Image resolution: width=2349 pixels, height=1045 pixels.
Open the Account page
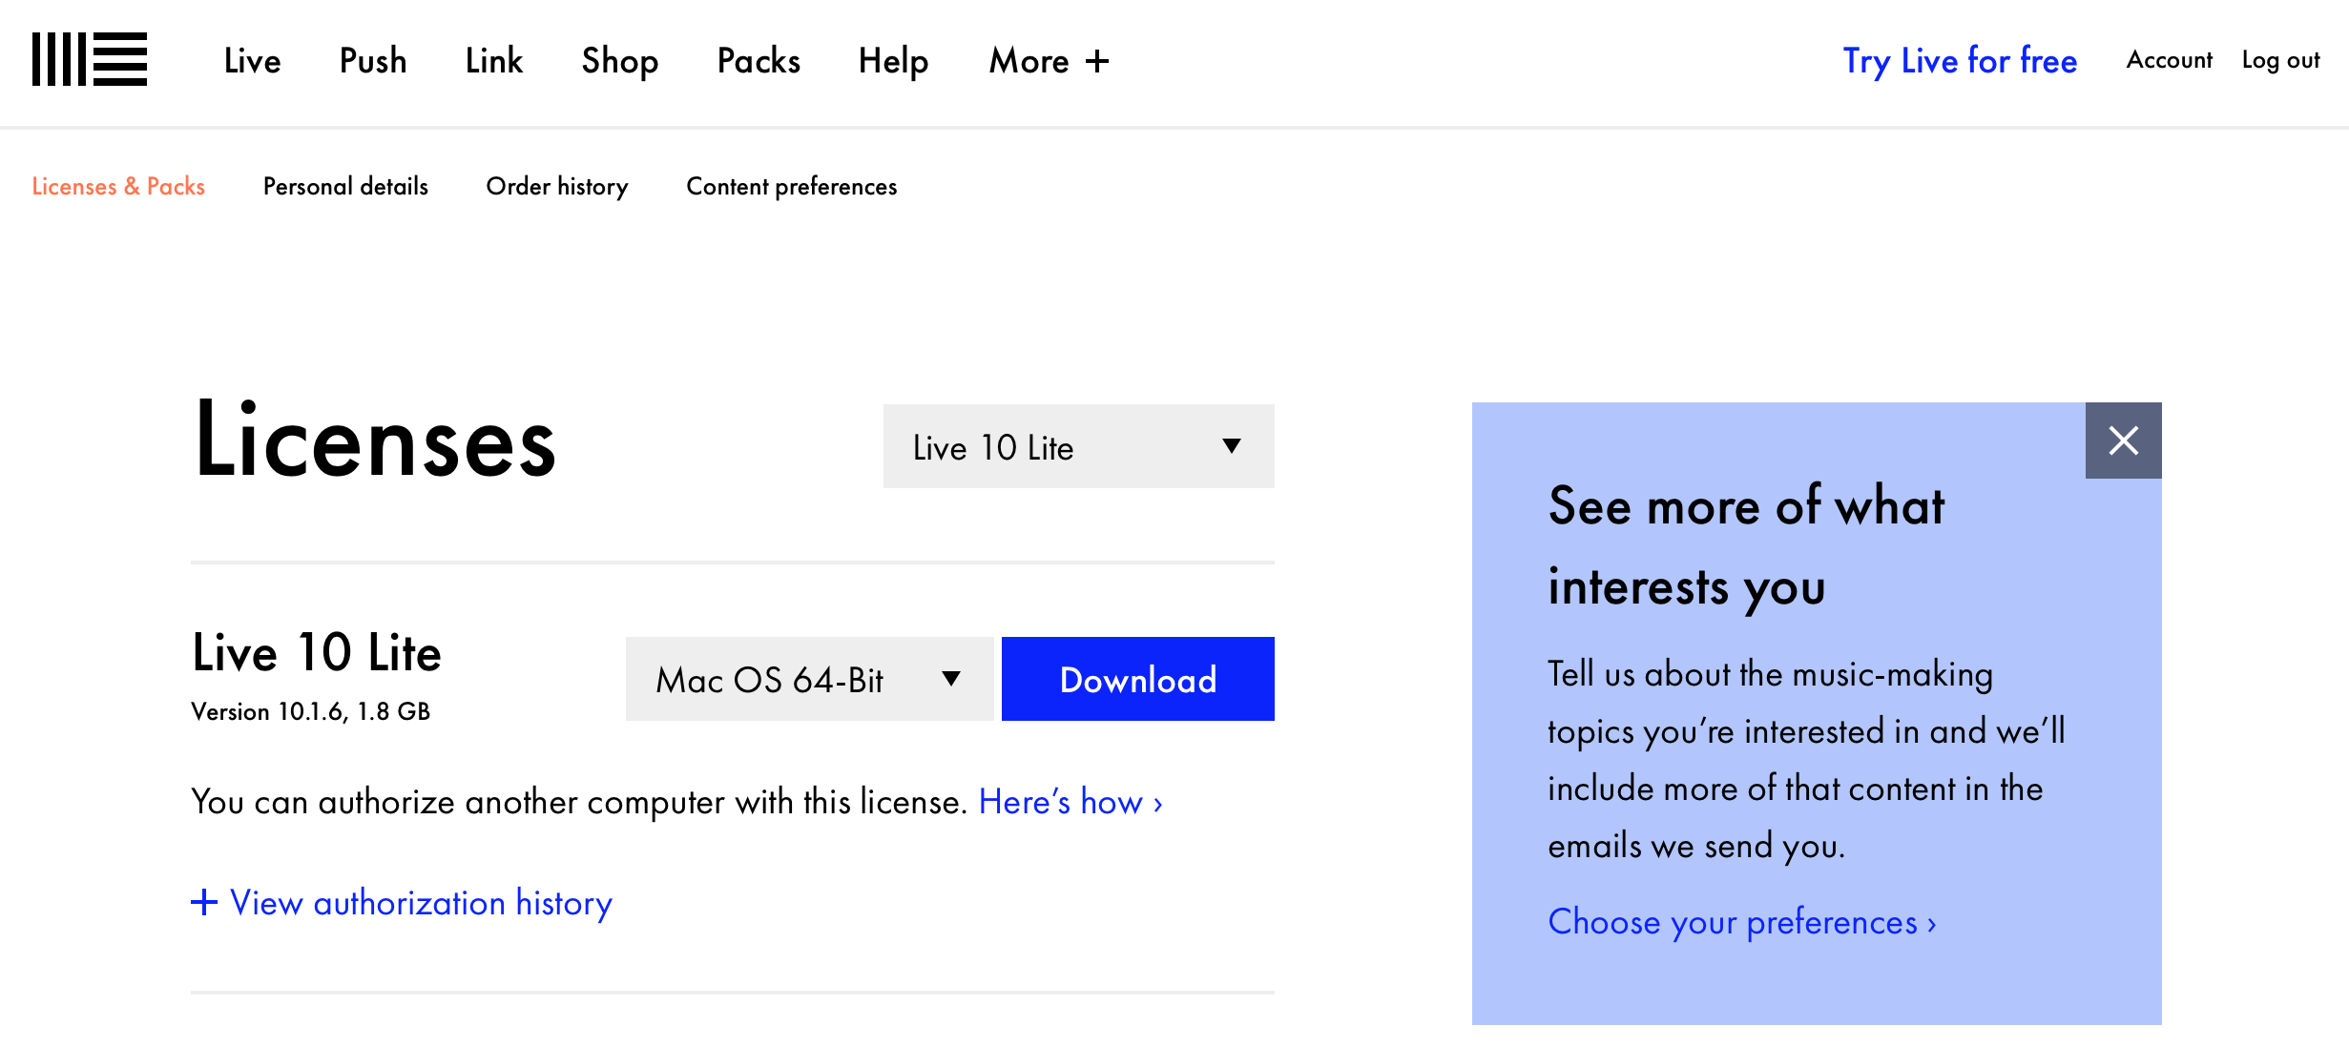(x=2169, y=60)
